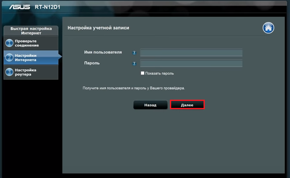The image size is (290, 178).
Task: Click the ASUS logo in the header
Action: 20,7
